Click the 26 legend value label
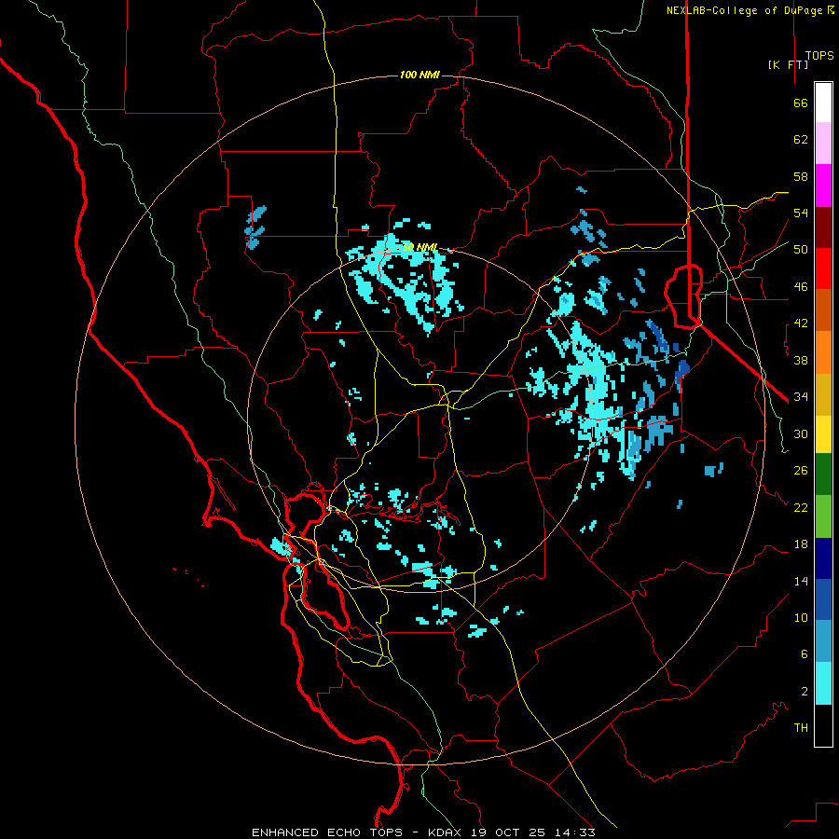Screen dimensions: 839x839 tap(801, 471)
